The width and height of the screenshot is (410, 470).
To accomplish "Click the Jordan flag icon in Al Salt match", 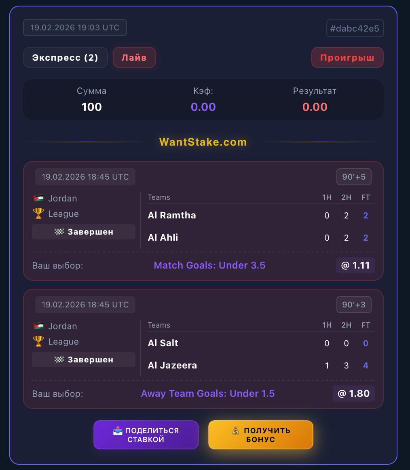I will click(x=38, y=326).
